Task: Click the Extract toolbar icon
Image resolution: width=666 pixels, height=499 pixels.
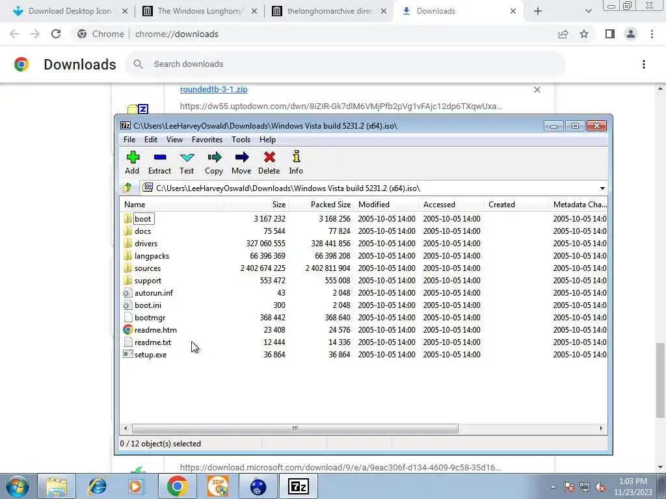Action: click(160, 157)
